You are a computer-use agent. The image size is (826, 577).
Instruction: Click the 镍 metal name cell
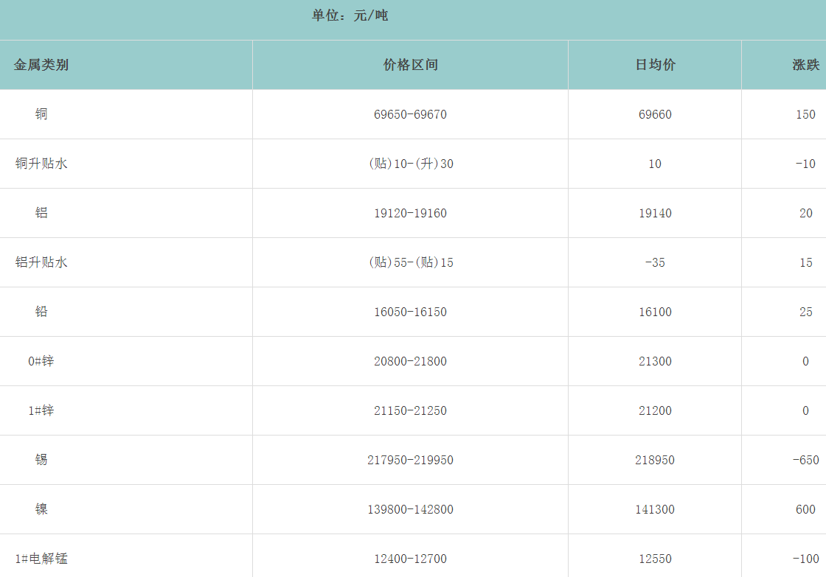tap(41, 509)
